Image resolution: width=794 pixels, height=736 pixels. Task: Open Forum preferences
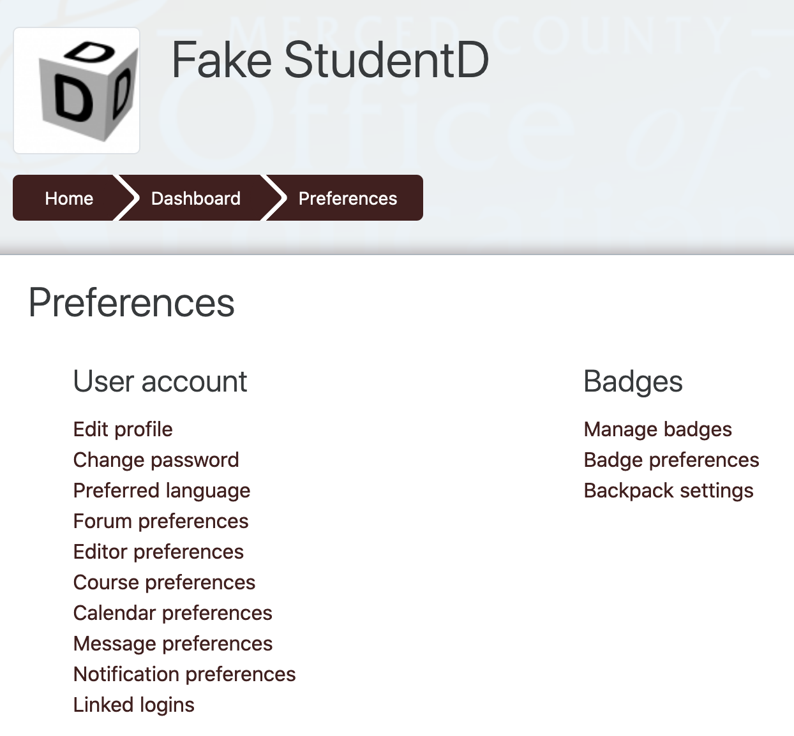[161, 521]
